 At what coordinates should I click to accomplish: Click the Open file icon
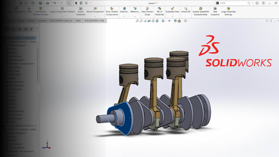coord(33,3)
